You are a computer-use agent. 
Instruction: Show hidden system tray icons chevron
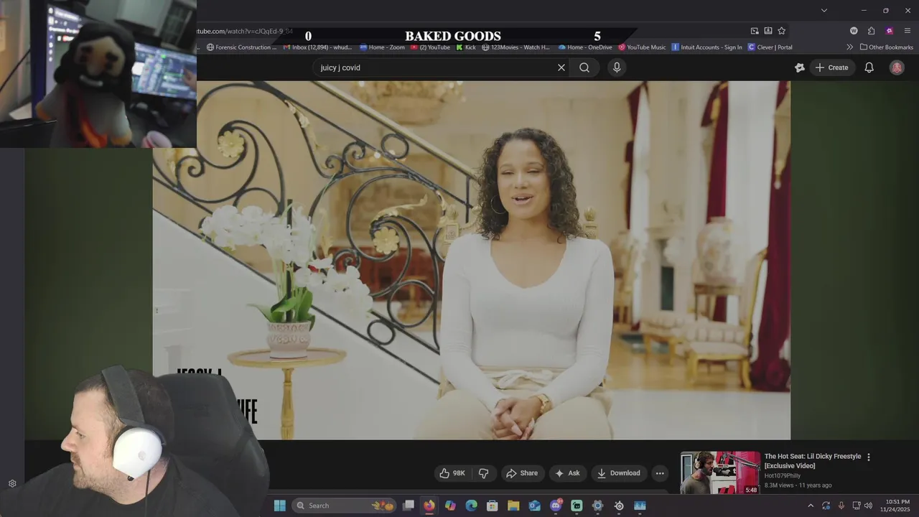[811, 506]
